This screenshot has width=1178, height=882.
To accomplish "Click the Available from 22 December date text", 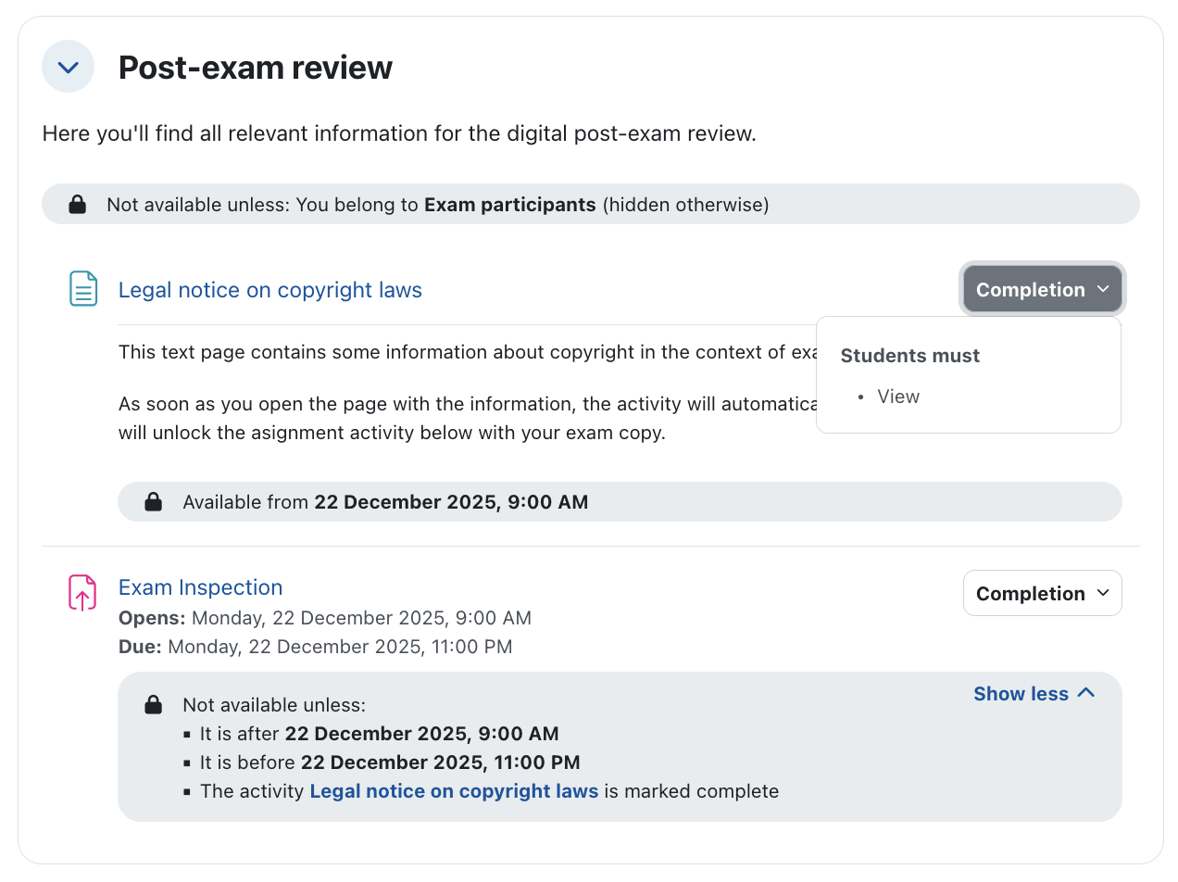I will click(x=450, y=502).
